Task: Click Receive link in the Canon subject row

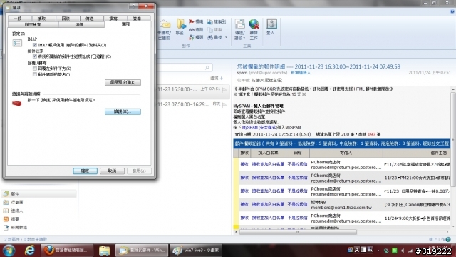Action: (x=244, y=205)
